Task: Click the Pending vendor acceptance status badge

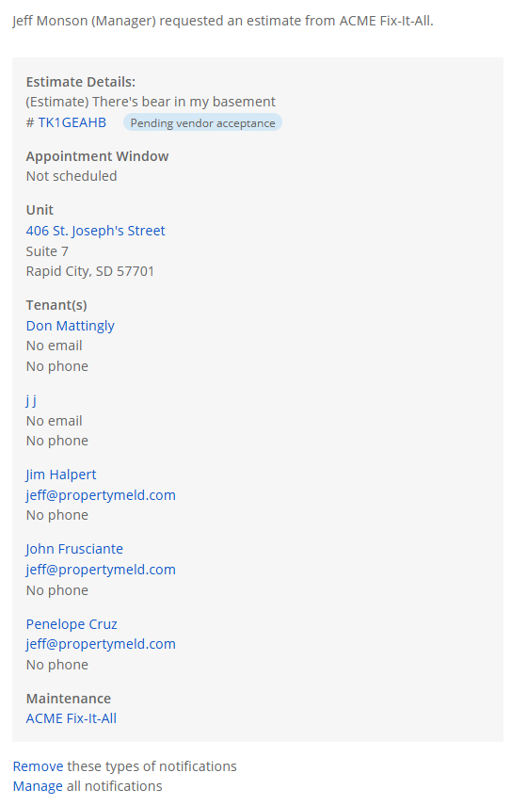Action: coord(202,122)
